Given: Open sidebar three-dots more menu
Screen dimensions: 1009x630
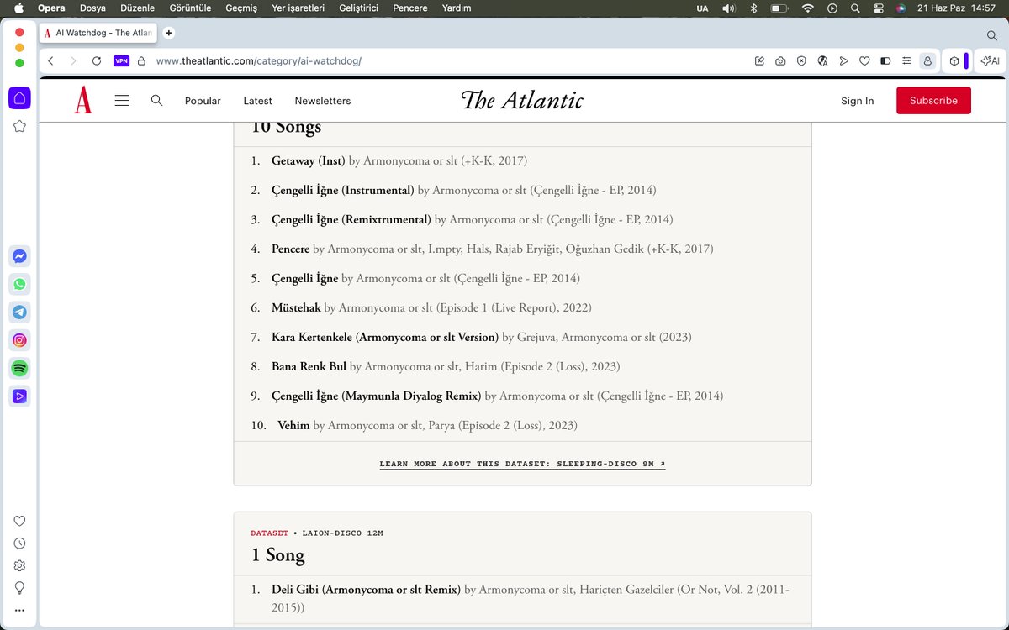Looking at the screenshot, I should pyautogui.click(x=19, y=610).
